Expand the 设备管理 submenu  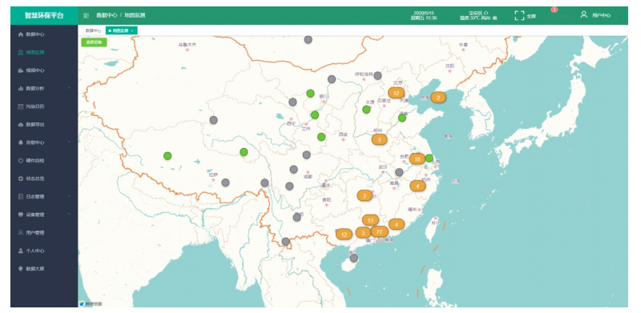click(44, 215)
